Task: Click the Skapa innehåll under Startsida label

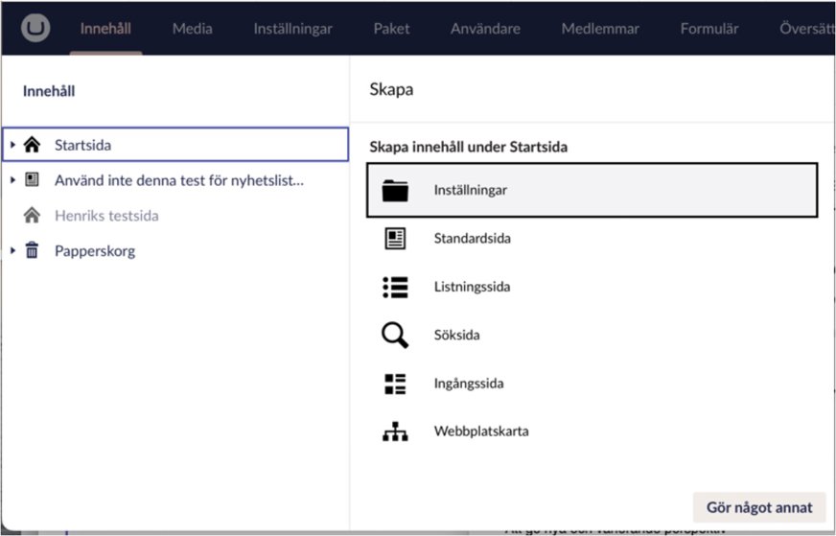Action: (468, 147)
